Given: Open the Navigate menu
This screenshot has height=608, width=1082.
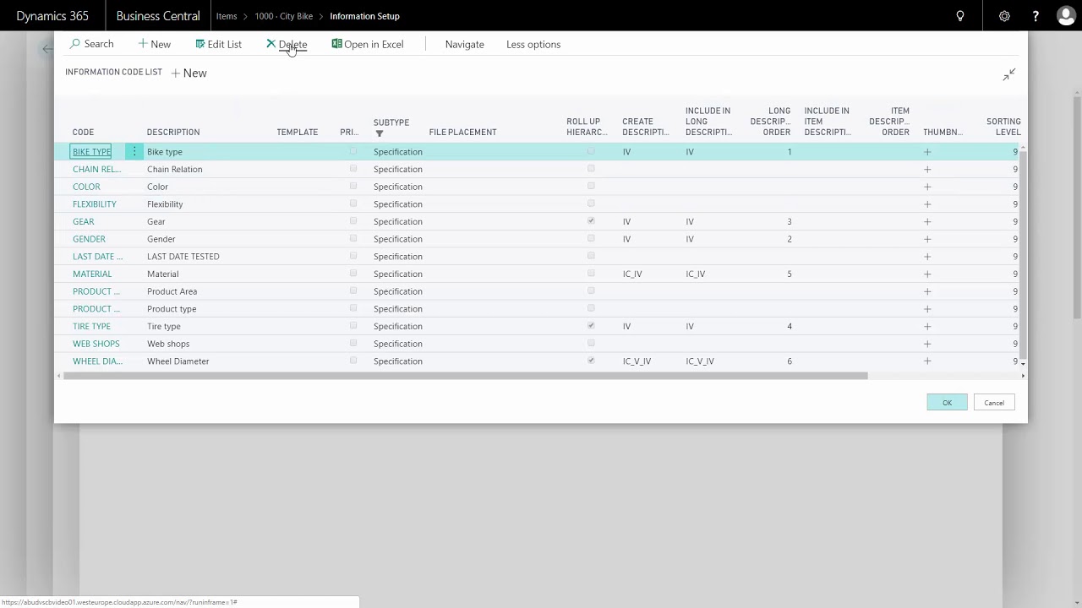Looking at the screenshot, I should coord(465,44).
